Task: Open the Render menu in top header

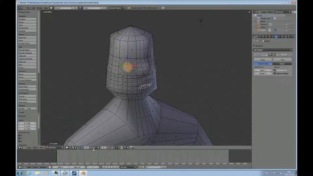Action: [40, 8]
